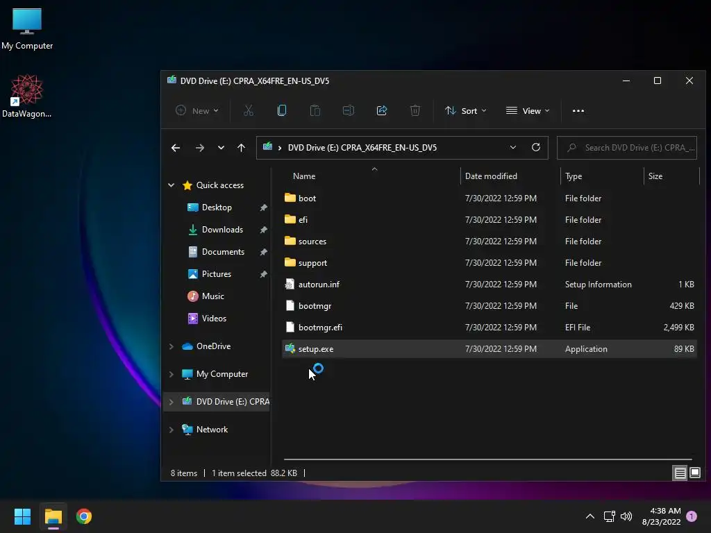Open the See more ellipsis menu
This screenshot has width=711, height=533.
coord(578,110)
